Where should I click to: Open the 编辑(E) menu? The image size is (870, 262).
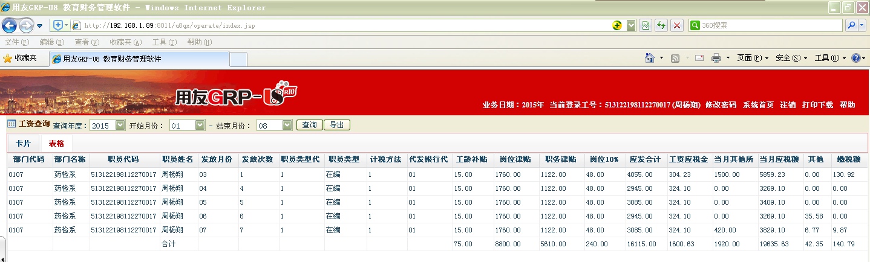51,42
